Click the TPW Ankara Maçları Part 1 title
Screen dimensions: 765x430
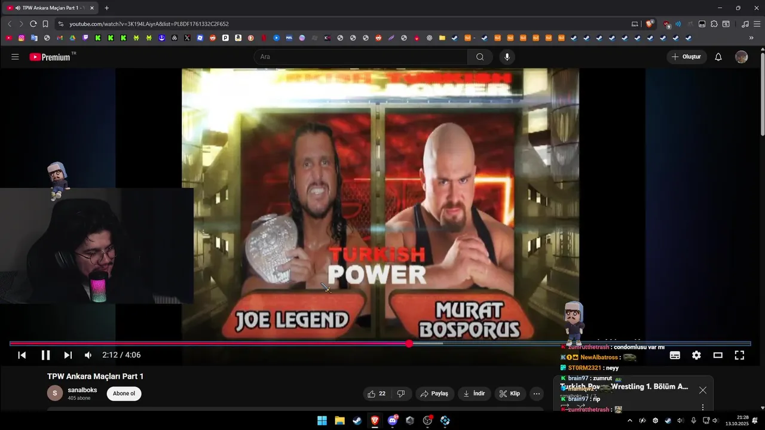coord(96,376)
